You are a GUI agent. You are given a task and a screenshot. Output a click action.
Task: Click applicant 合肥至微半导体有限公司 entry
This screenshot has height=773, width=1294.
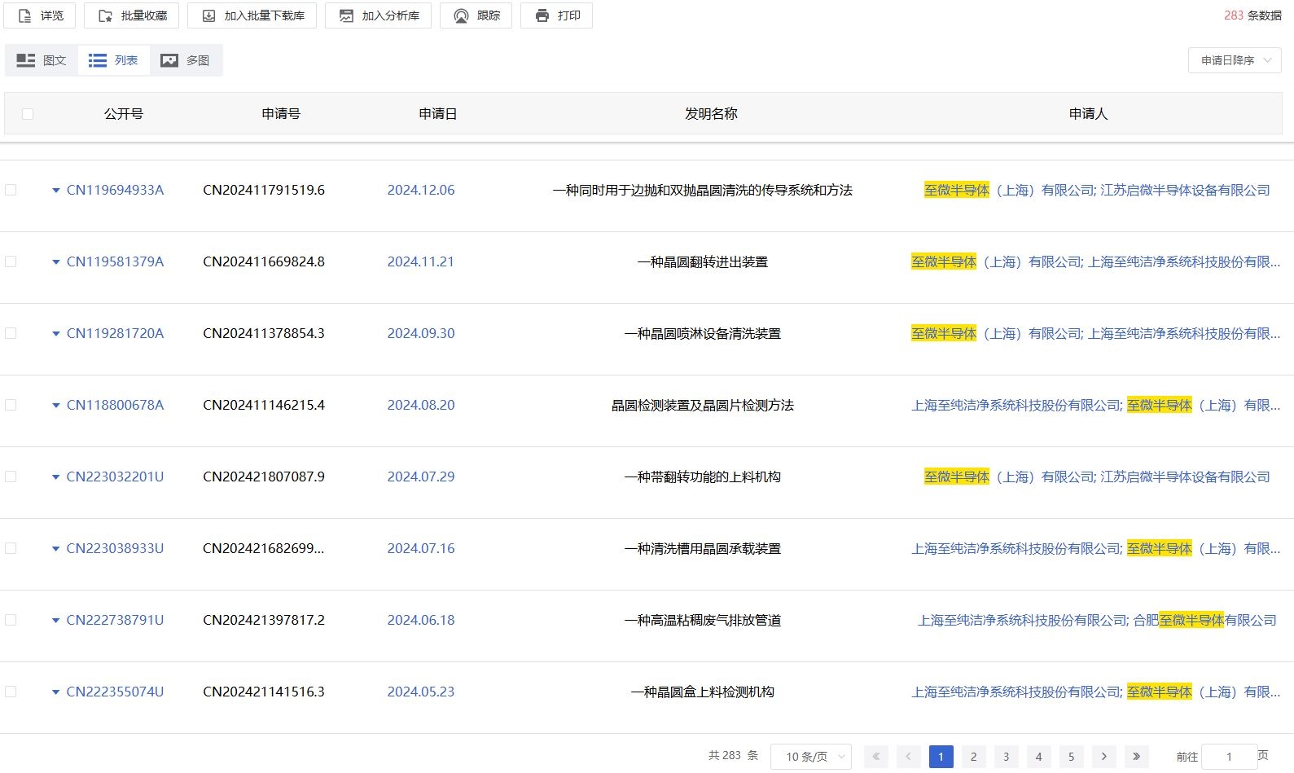[1204, 620]
